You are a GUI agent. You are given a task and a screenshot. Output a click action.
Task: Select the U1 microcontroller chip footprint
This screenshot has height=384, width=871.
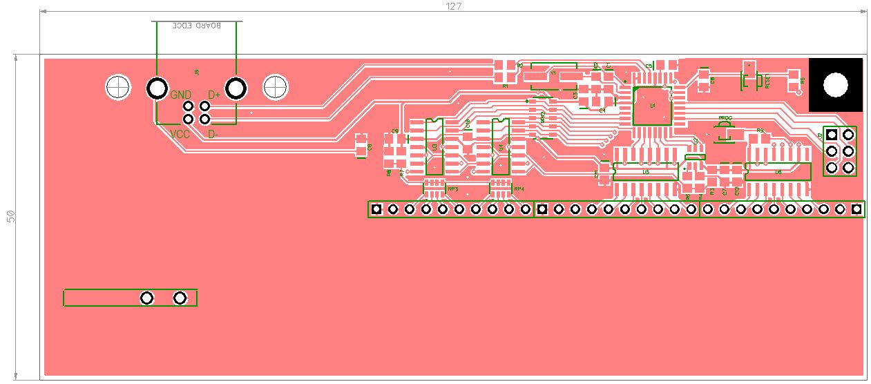coord(652,106)
